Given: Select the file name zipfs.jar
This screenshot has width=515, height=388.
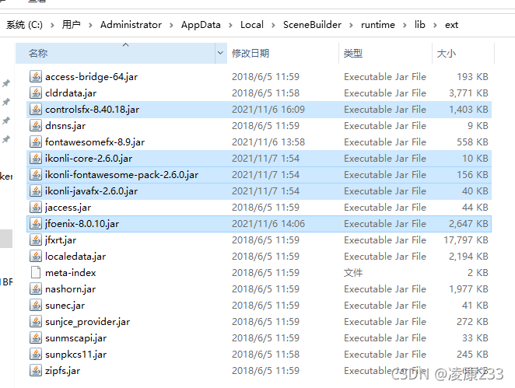Looking at the screenshot, I should point(62,371).
